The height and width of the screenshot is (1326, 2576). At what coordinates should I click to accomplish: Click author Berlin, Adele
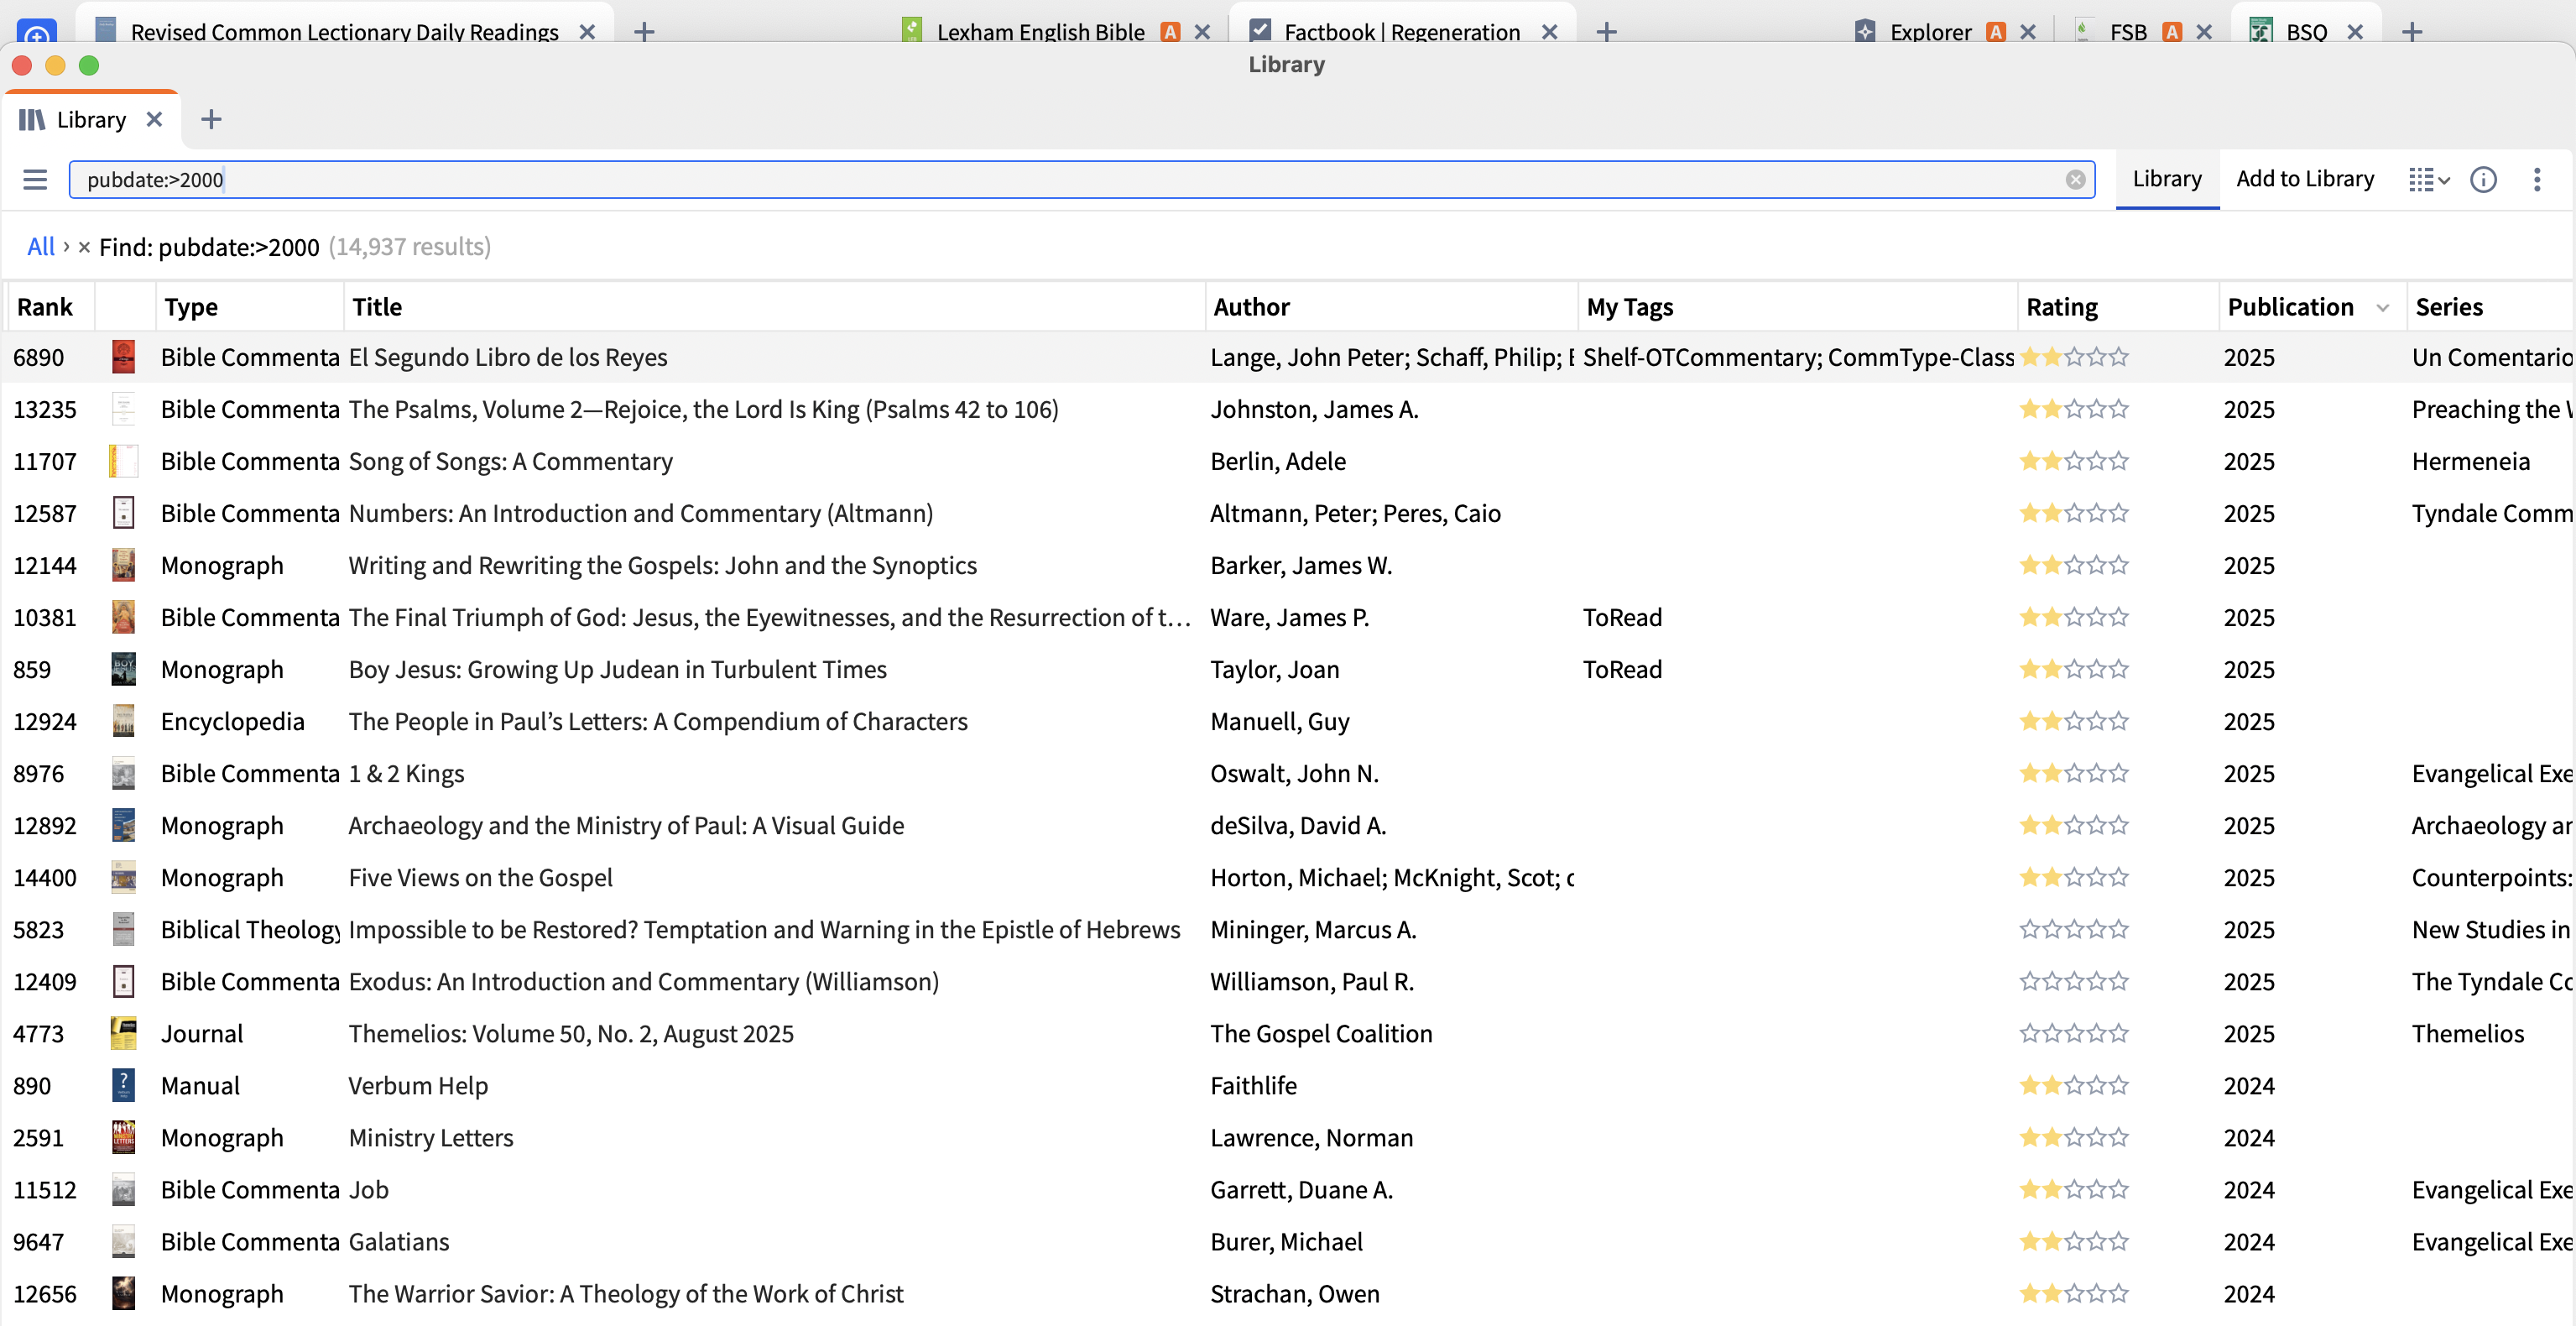[1278, 461]
